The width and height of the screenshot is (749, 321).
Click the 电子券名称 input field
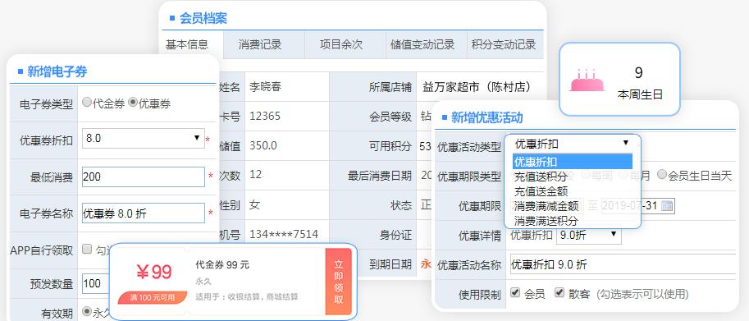144,213
